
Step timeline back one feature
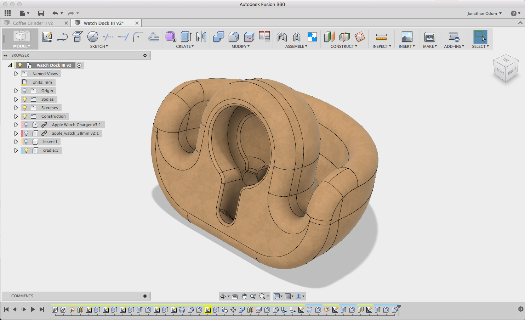(x=15, y=309)
